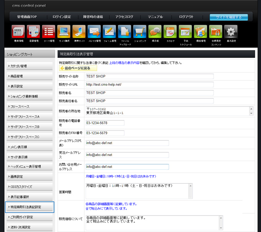261x232 pixels.
Task: Select the フォーム管理 form management icon
Action: (x=109, y=32)
